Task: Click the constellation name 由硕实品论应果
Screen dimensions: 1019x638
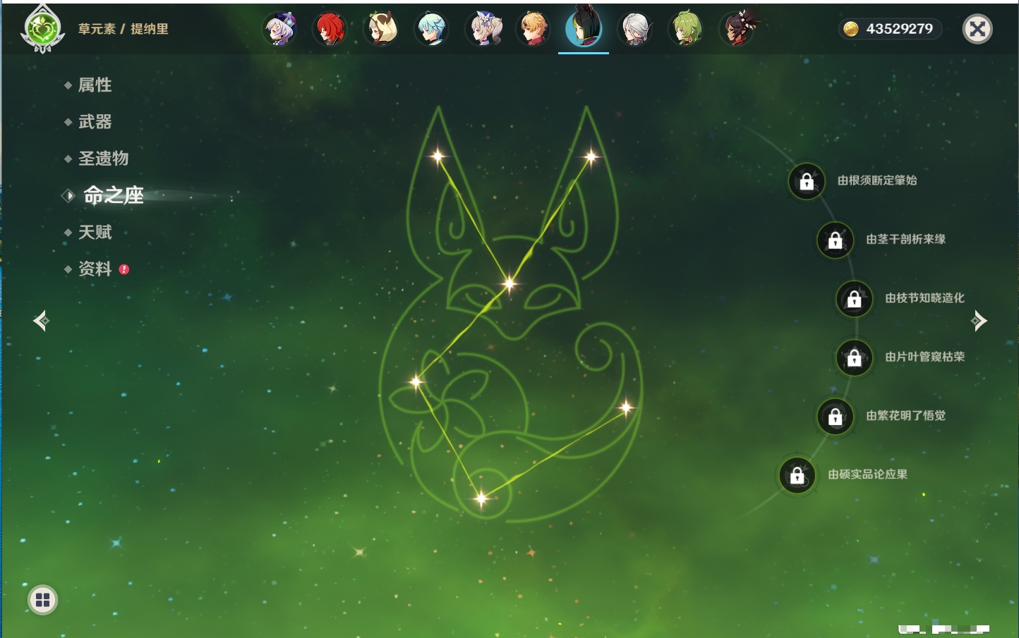Action: 868,474
